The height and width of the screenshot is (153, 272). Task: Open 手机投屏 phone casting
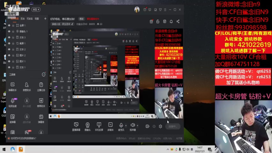99,126
